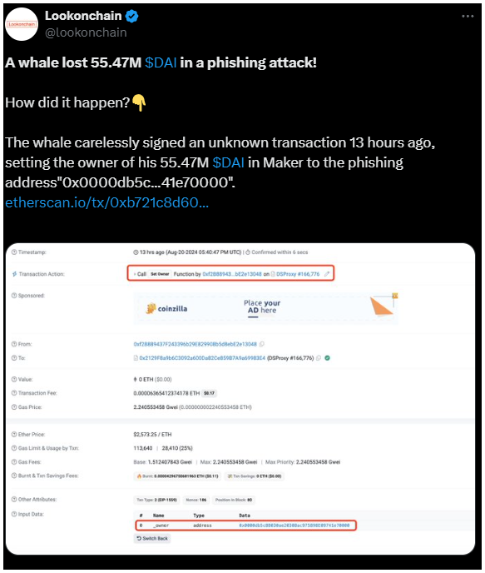485x573 pixels.
Task: Click the Set Owner function tag
Action: point(160,274)
